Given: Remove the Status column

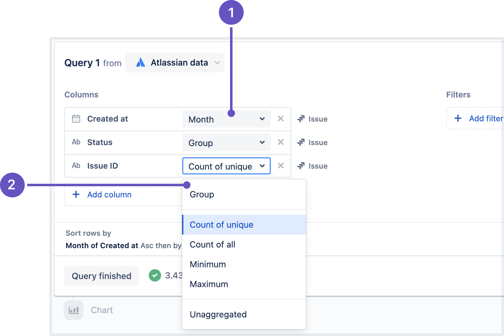Looking at the screenshot, I should coord(280,142).
